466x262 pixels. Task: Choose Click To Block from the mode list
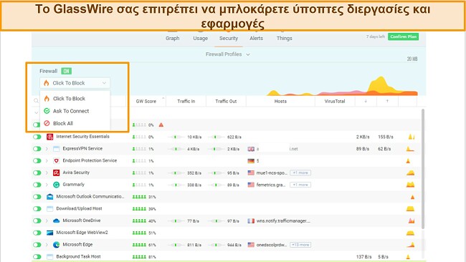[x=69, y=99]
